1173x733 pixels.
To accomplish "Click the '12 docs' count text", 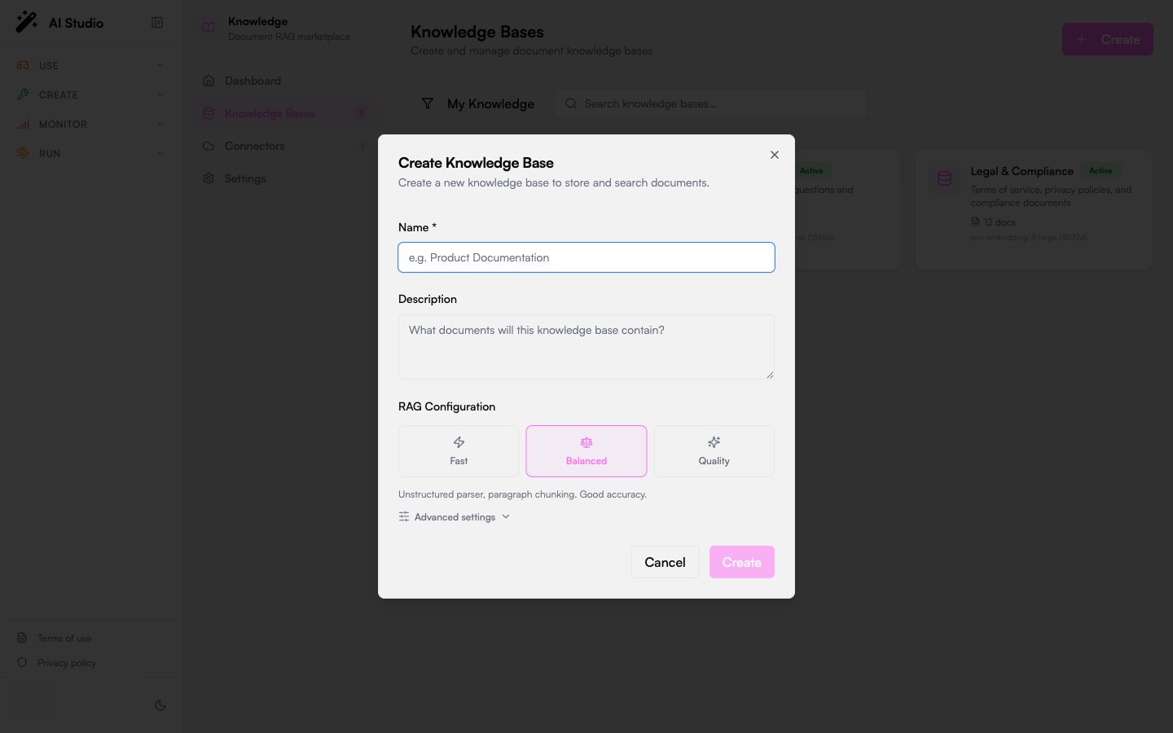I will [999, 222].
